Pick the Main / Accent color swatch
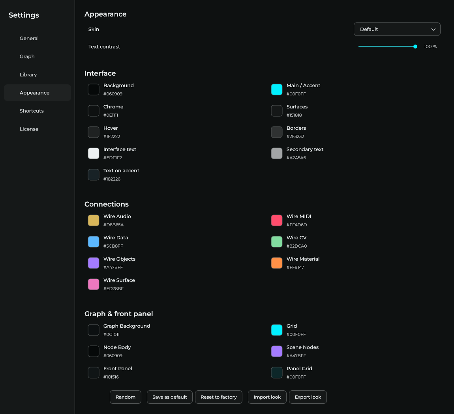The height and width of the screenshot is (414, 454). tap(276, 90)
